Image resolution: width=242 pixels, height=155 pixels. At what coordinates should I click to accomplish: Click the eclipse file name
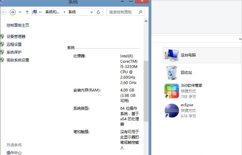187,105
